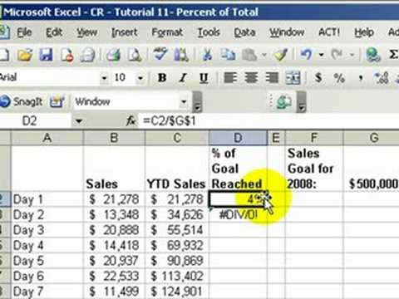The image size is (399, 299).
Task: Select the YTD Sales value $ 69,932
Action: [x=177, y=246]
